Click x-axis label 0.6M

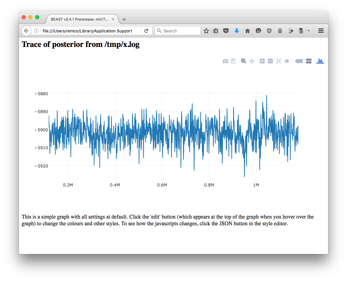(162, 185)
